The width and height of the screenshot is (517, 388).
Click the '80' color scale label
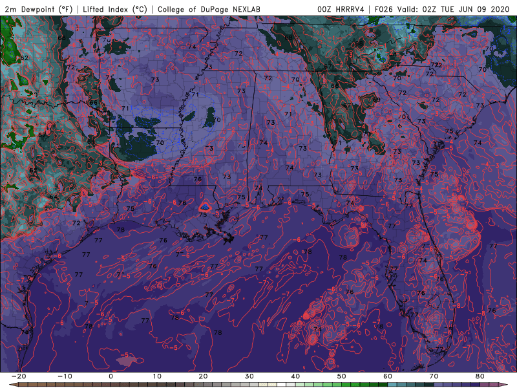(480, 376)
